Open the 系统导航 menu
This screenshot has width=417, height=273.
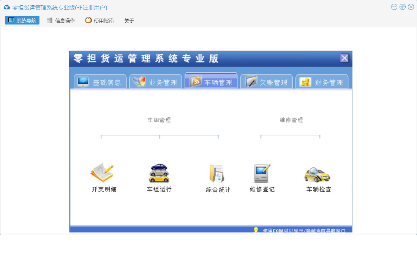[22, 21]
